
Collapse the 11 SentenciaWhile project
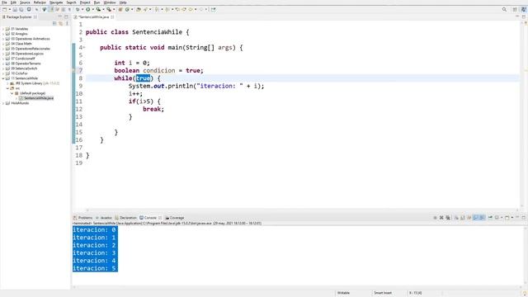tap(3, 78)
